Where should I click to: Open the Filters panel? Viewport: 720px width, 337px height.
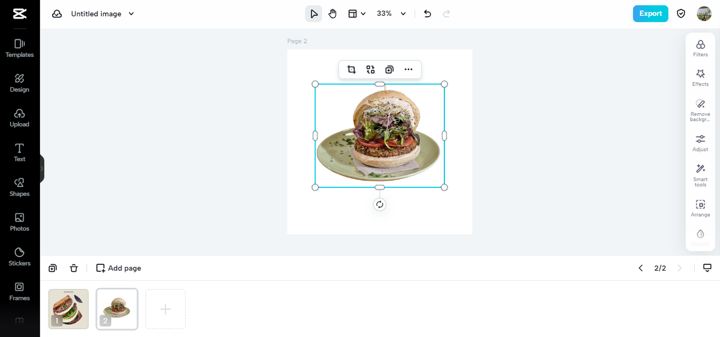[x=700, y=48]
